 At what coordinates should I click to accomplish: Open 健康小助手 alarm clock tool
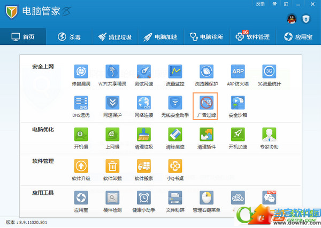click(x=144, y=201)
